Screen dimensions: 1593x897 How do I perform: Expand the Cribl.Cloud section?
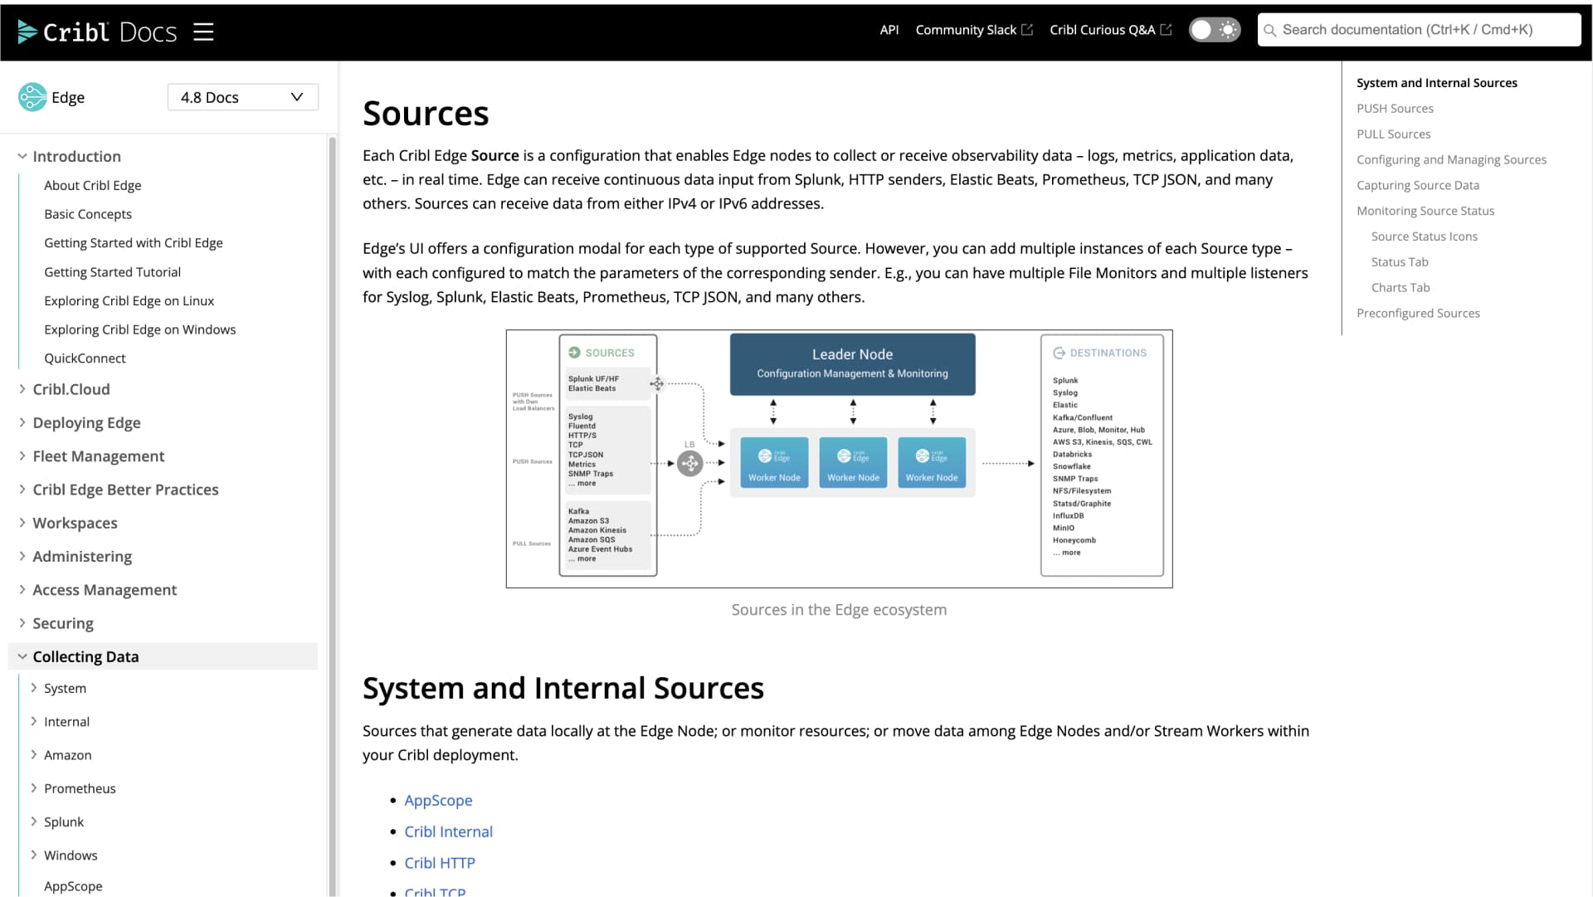tap(22, 389)
